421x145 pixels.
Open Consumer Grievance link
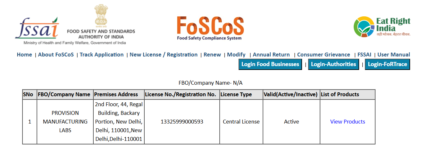tap(324, 55)
